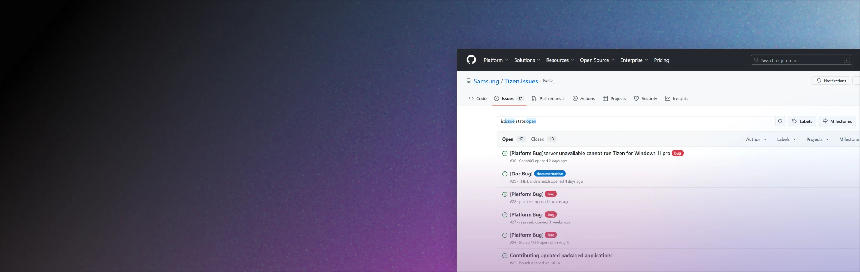Screen dimensions: 860x272
Task: Expand the Solutions menu
Action: coord(527,60)
